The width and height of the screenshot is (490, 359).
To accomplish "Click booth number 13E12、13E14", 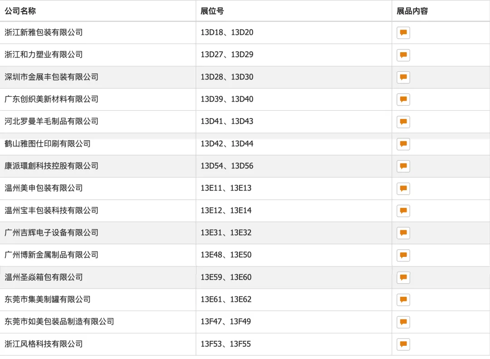I will click(226, 211).
